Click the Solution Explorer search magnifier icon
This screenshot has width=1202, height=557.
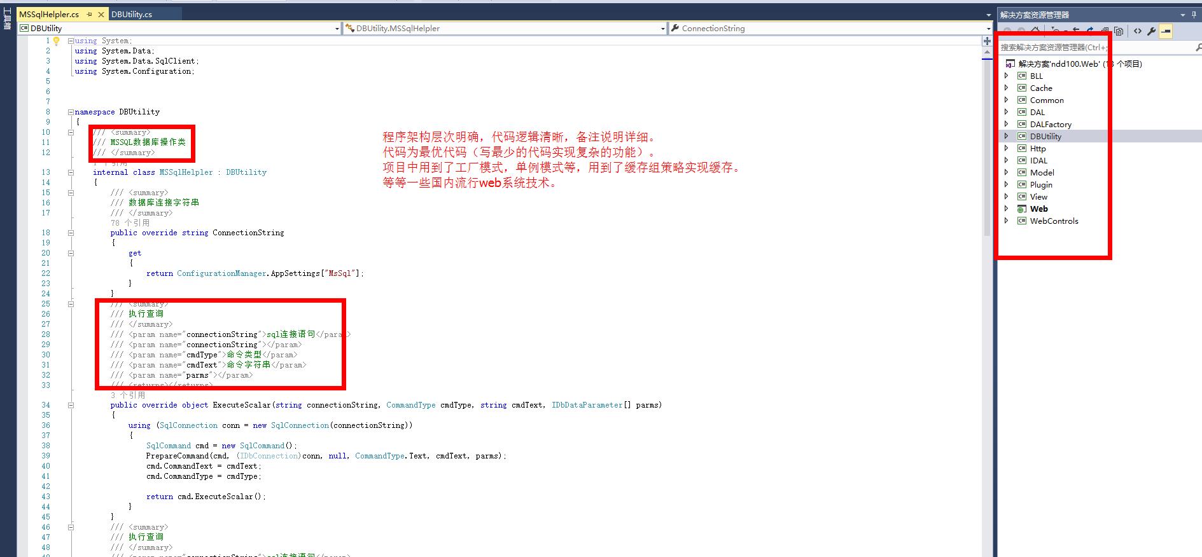click(1198, 47)
